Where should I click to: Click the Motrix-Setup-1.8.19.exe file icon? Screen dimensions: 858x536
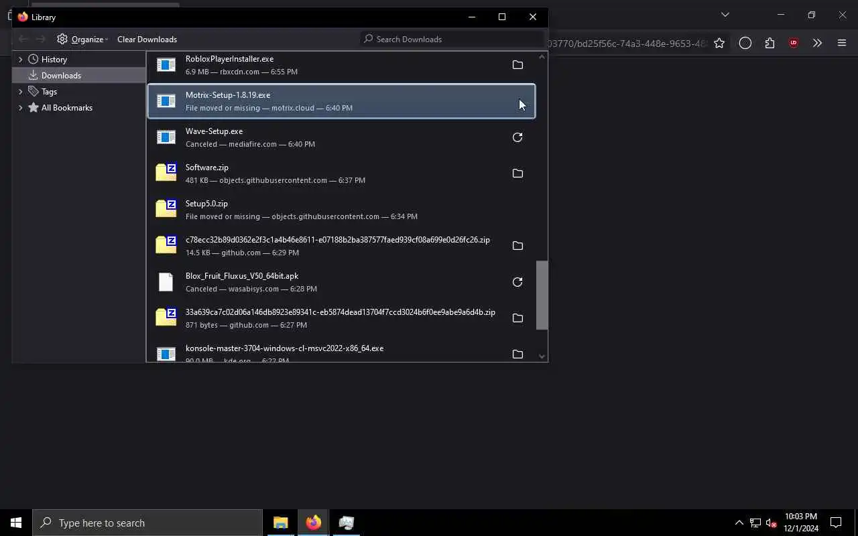point(166,101)
